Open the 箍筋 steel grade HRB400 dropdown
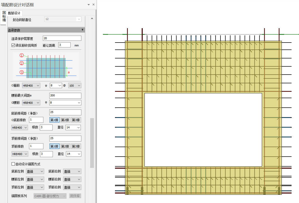This screenshot has width=299, height=203. pos(31,86)
